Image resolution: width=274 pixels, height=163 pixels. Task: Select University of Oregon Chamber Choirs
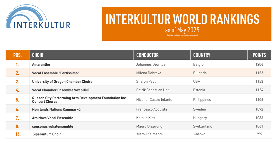[62, 82]
